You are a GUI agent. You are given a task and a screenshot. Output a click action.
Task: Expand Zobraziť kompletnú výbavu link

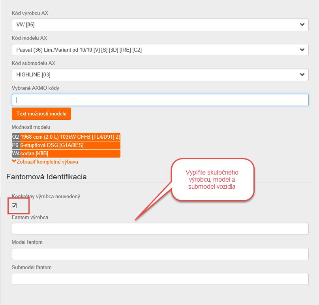click(45, 162)
